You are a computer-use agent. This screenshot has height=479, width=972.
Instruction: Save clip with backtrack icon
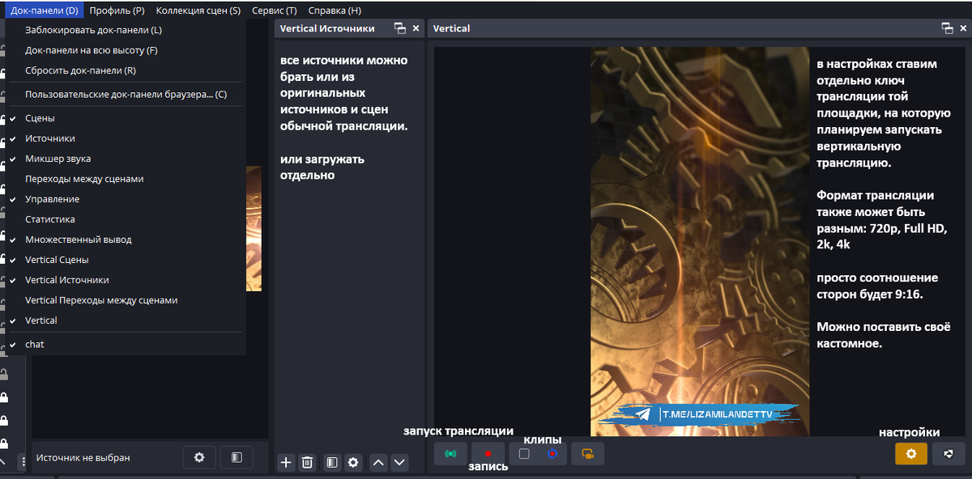click(x=552, y=454)
